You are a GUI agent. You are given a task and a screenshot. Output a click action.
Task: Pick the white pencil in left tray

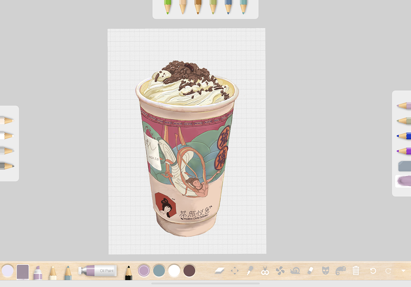point(7,136)
